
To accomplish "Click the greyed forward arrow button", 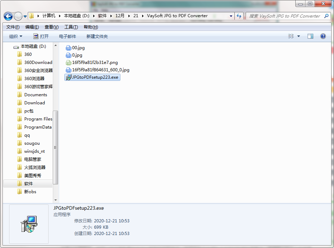I will [x=18, y=16].
